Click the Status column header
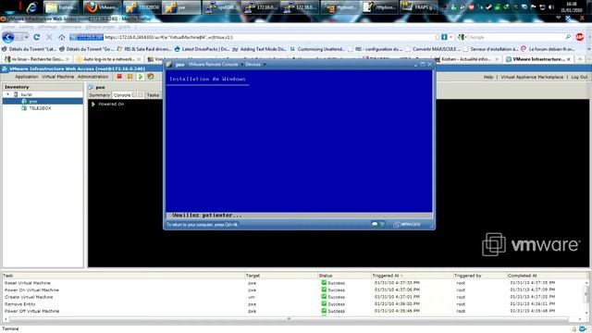This screenshot has width=592, height=333. (326, 276)
